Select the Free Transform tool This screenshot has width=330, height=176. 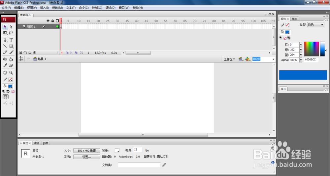(x=5, y=33)
